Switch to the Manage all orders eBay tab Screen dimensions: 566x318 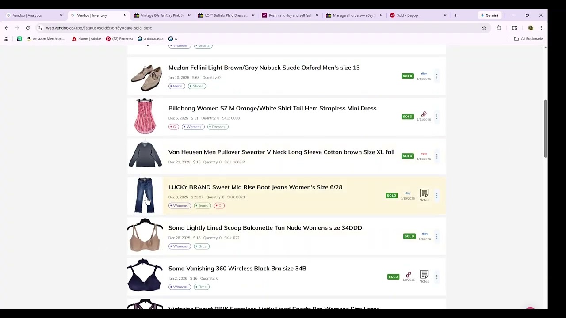coord(354,15)
